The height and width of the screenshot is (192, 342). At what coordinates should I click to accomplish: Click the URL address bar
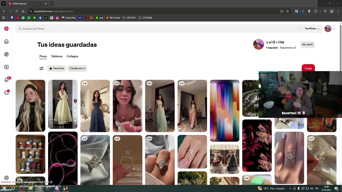(155, 11)
